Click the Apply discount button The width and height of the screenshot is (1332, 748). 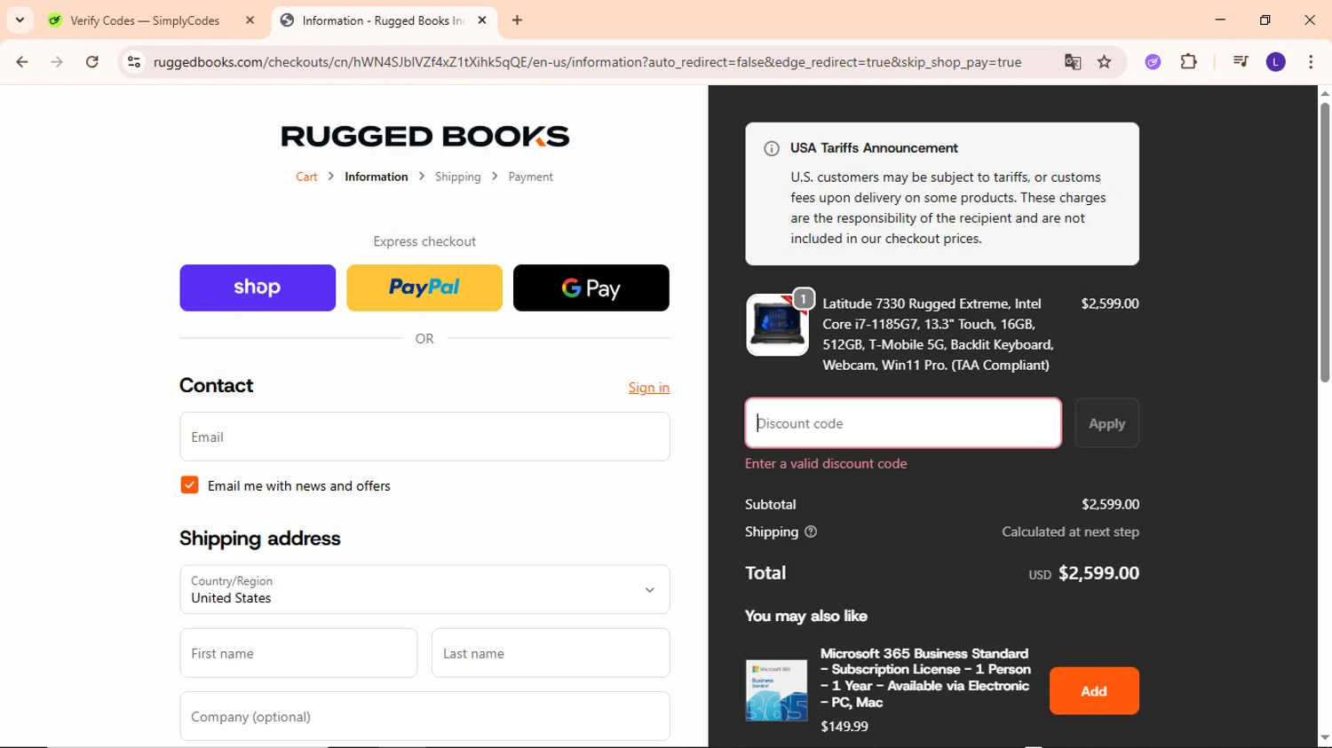pos(1107,423)
